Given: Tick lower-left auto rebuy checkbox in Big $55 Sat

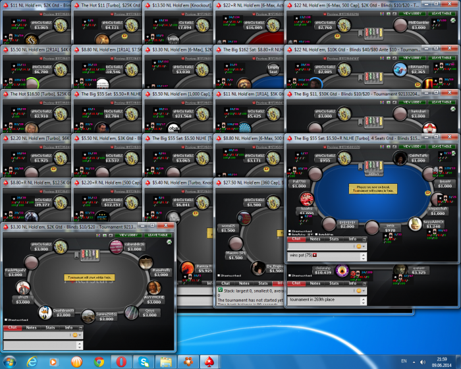Looking at the screenshot, I should click(290, 234).
